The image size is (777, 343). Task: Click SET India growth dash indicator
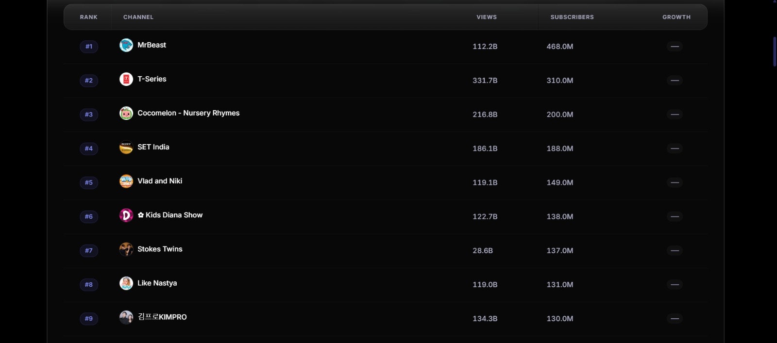coord(675,148)
